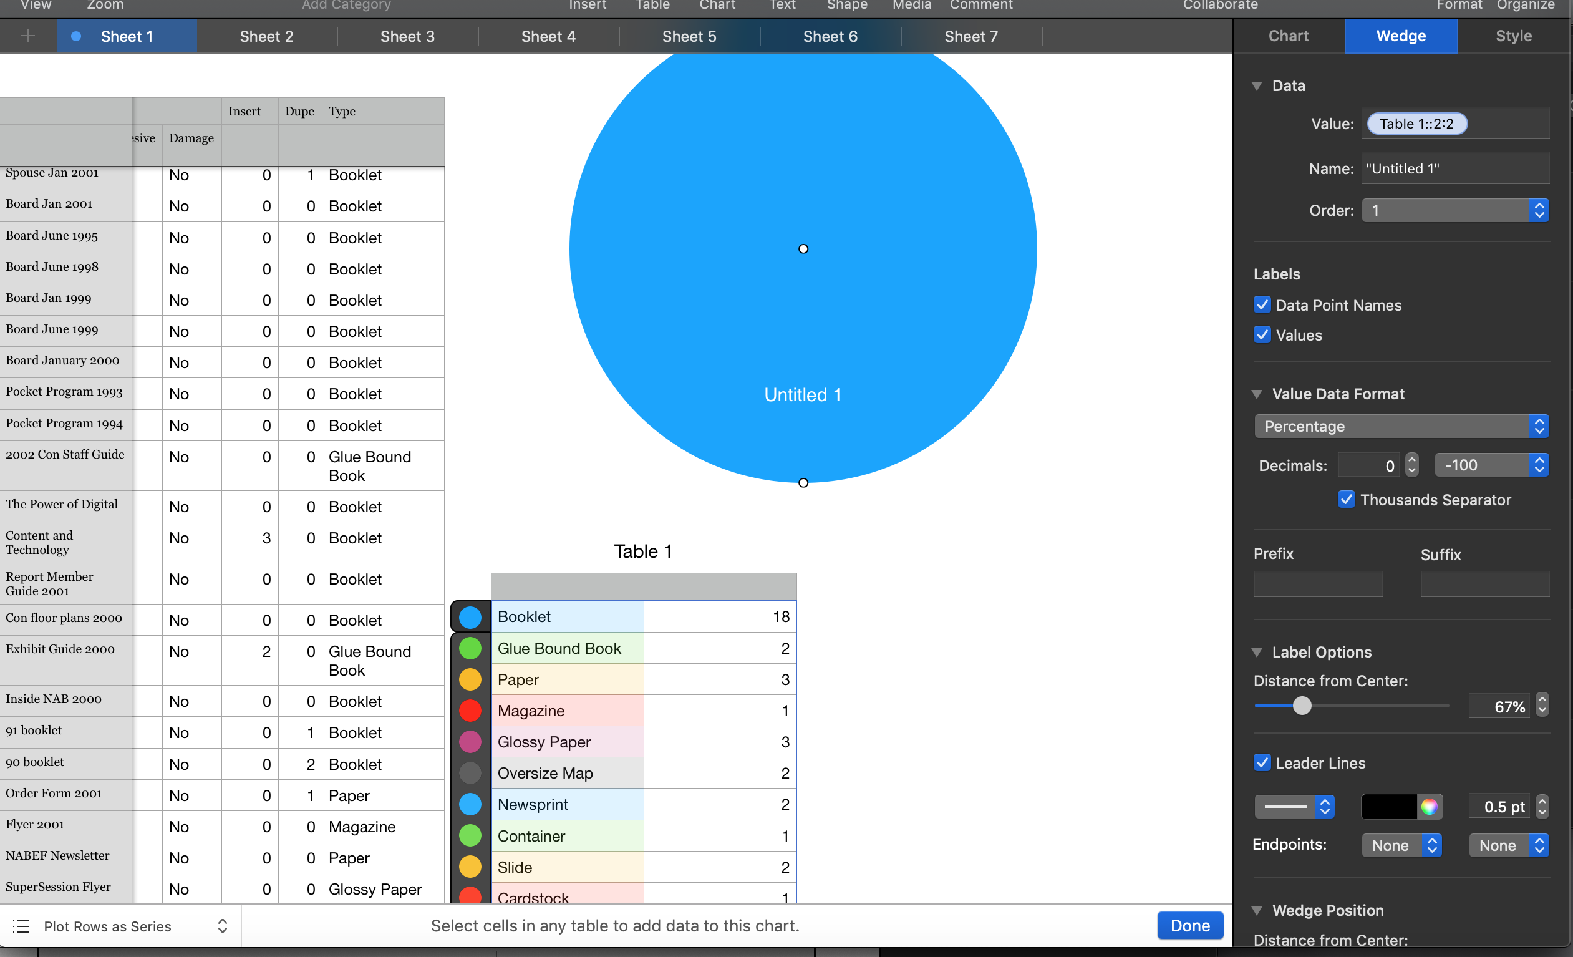The height and width of the screenshot is (957, 1573).
Task: Open the Order dropdown
Action: (1454, 210)
